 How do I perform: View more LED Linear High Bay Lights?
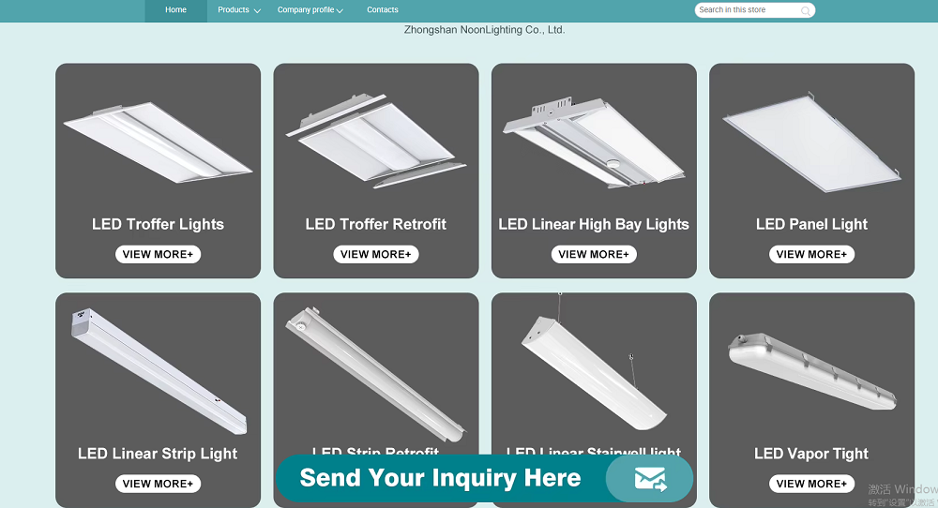(594, 254)
